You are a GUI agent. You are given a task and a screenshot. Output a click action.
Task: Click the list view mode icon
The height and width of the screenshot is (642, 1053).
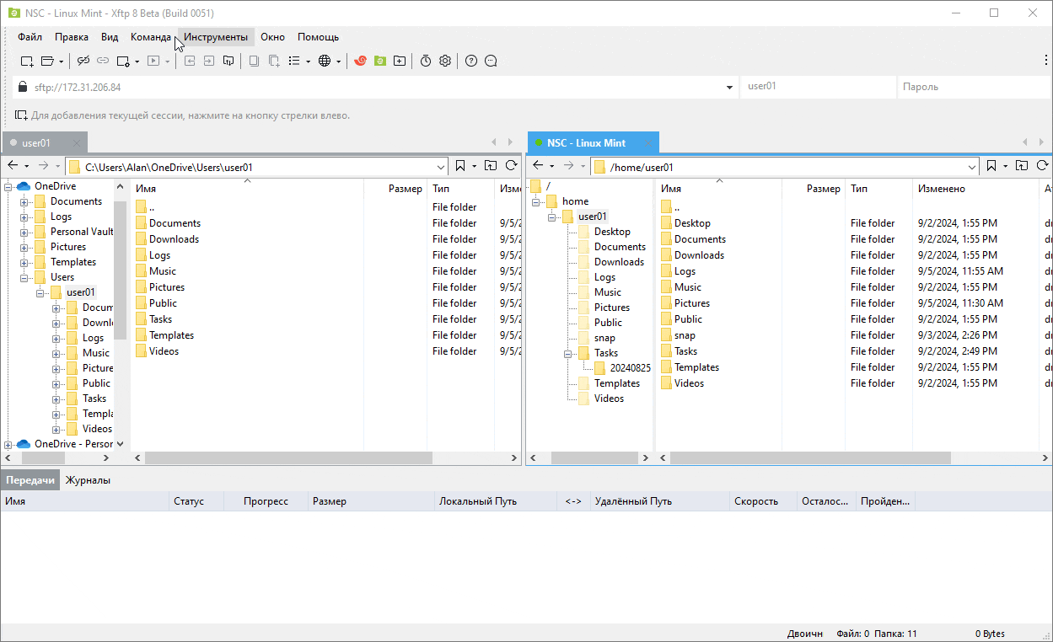(x=294, y=61)
